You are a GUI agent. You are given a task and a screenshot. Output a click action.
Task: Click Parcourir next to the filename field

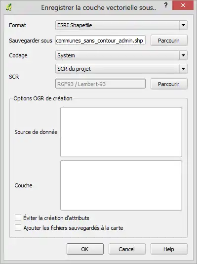coord(169,41)
